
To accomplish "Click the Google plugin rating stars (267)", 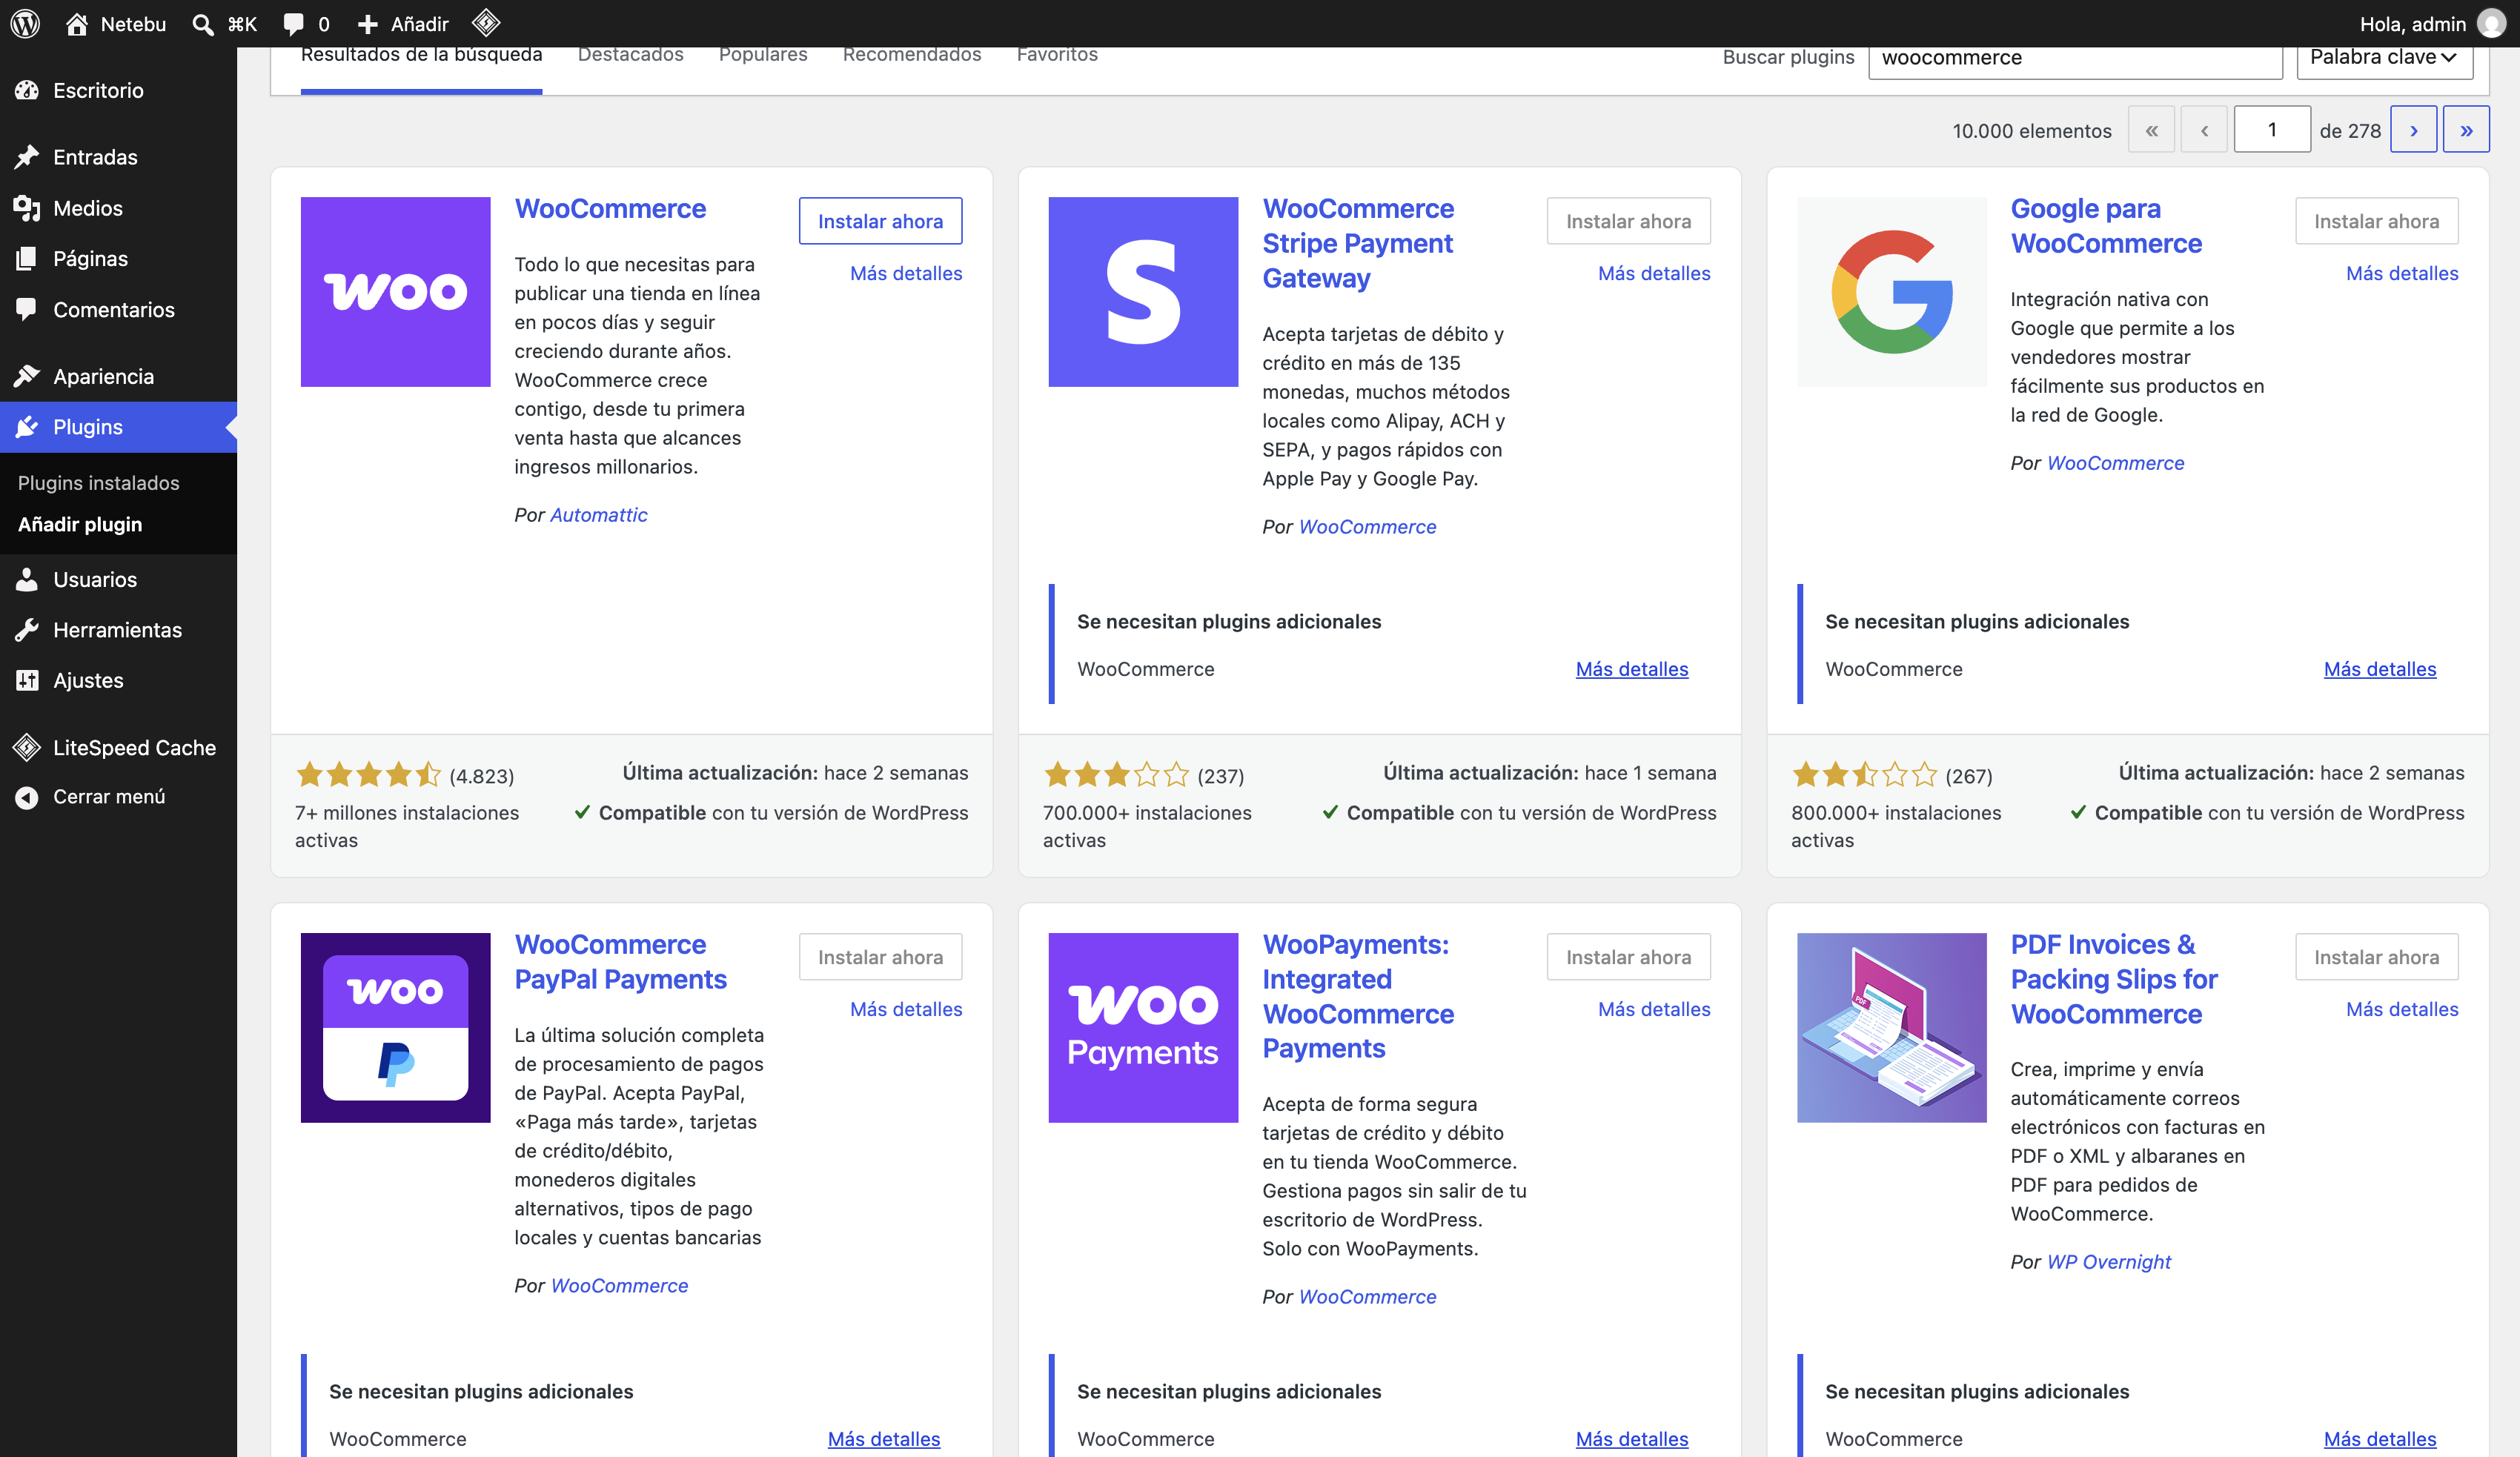I will coord(1865,774).
